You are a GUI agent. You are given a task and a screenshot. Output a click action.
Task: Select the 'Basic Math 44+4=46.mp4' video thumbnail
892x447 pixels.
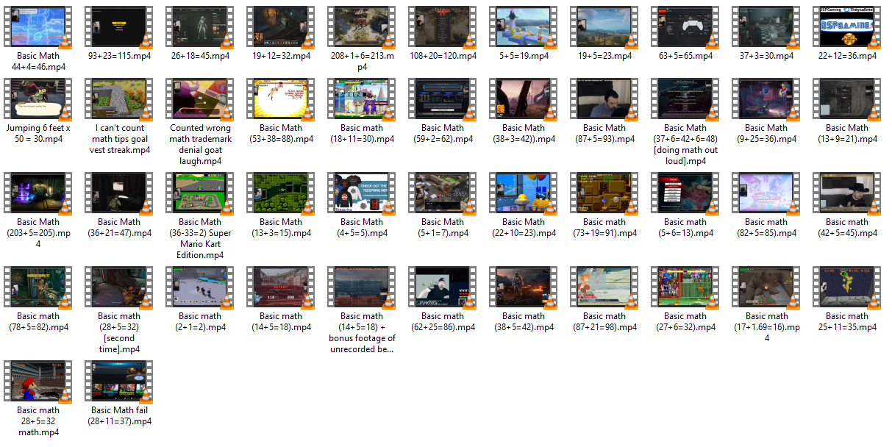click(x=38, y=26)
